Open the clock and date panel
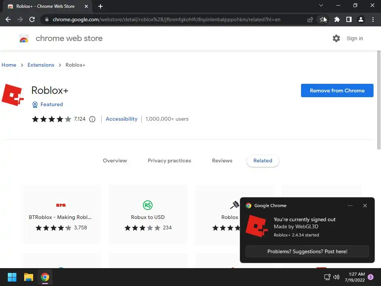The width and height of the screenshot is (381, 286). [x=355, y=277]
